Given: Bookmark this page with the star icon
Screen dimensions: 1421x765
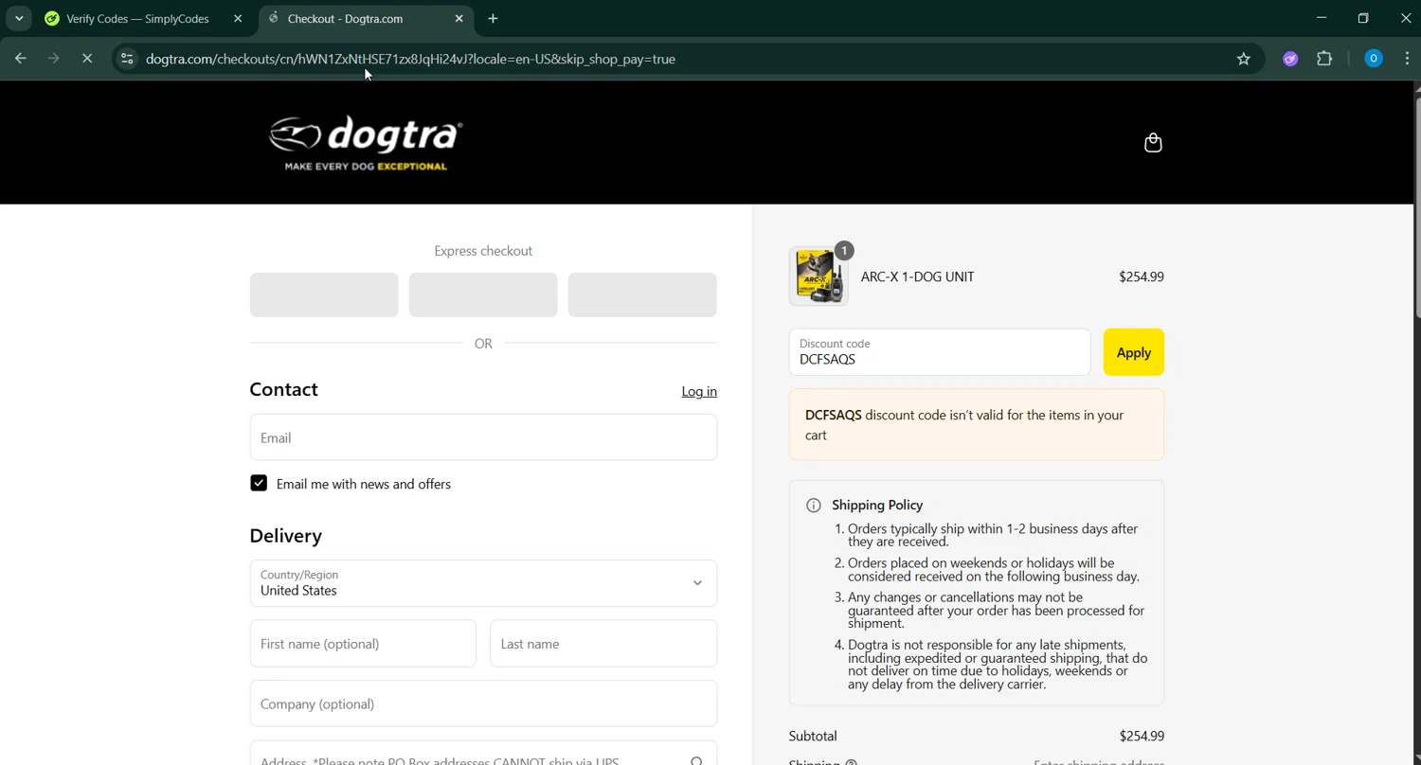Looking at the screenshot, I should (x=1244, y=59).
